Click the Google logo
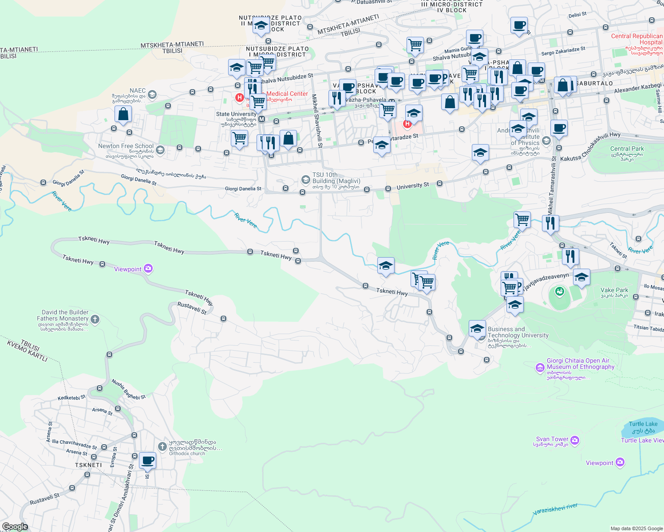The height and width of the screenshot is (532, 664). [x=15, y=527]
